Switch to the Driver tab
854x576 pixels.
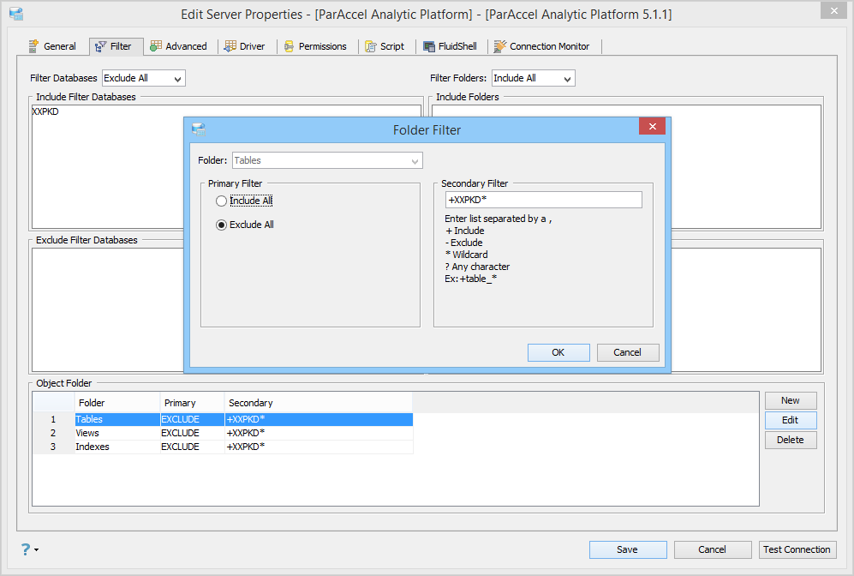click(x=245, y=46)
